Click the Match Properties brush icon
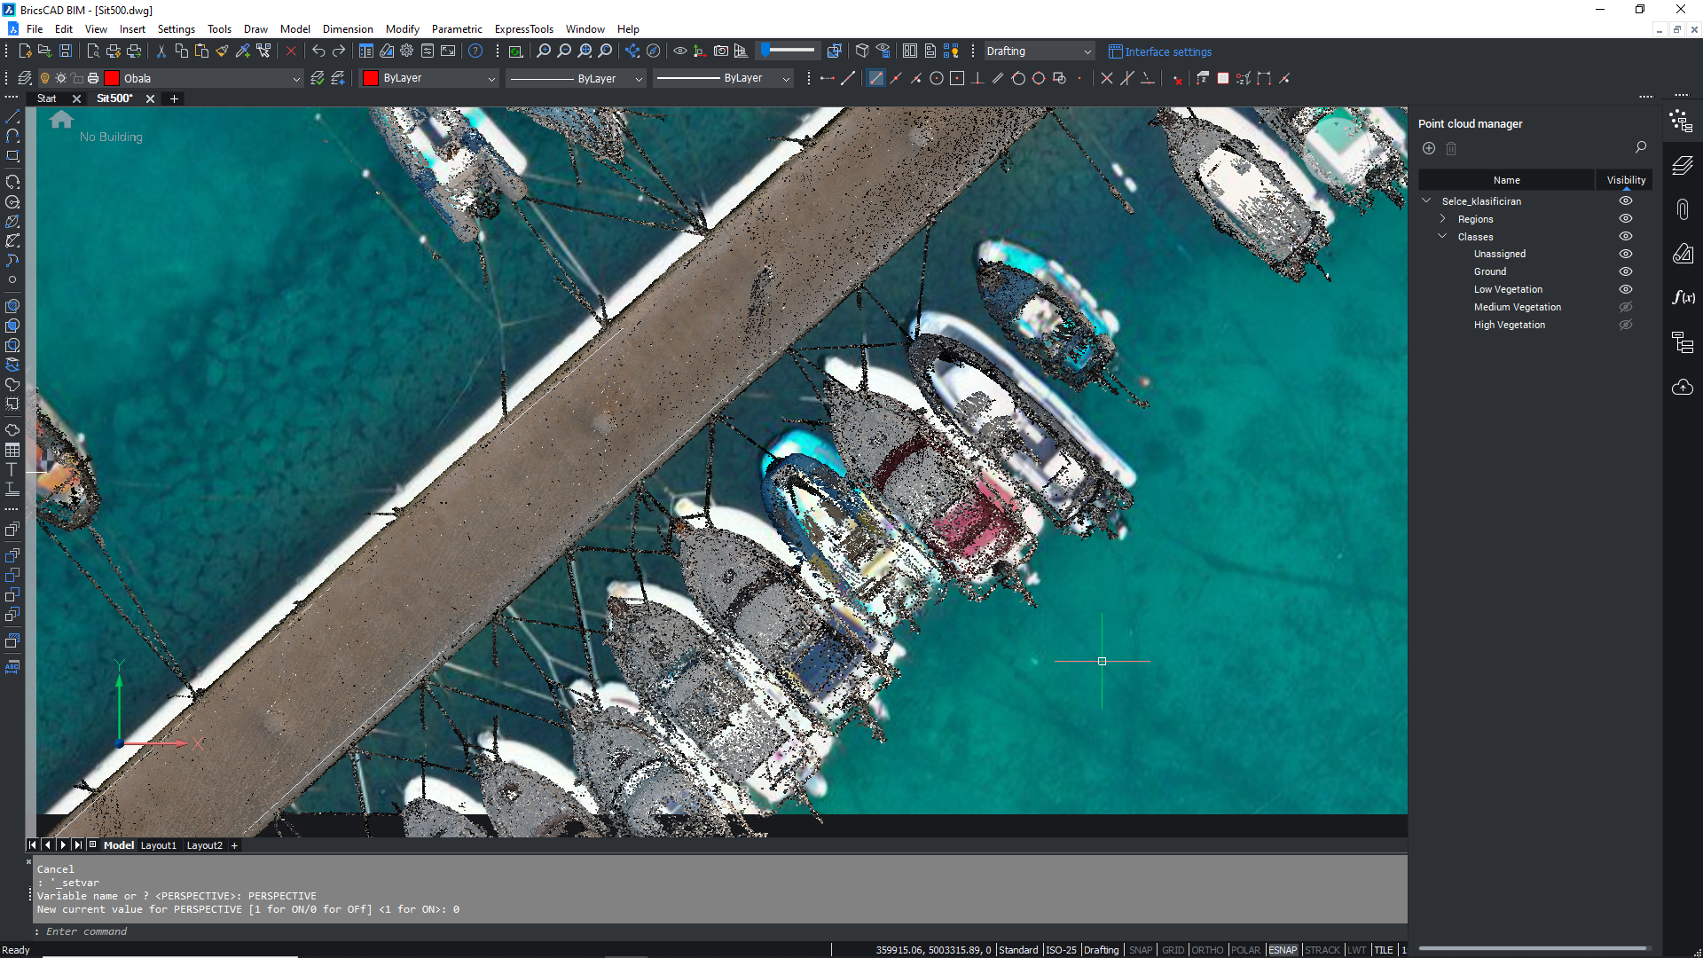 tap(223, 51)
